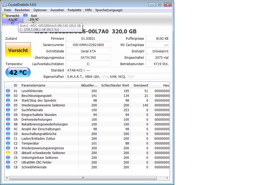Viewport: 255px width, 185px height.
Task: Click the Firmware value 01.03E01
Action: (88, 39)
